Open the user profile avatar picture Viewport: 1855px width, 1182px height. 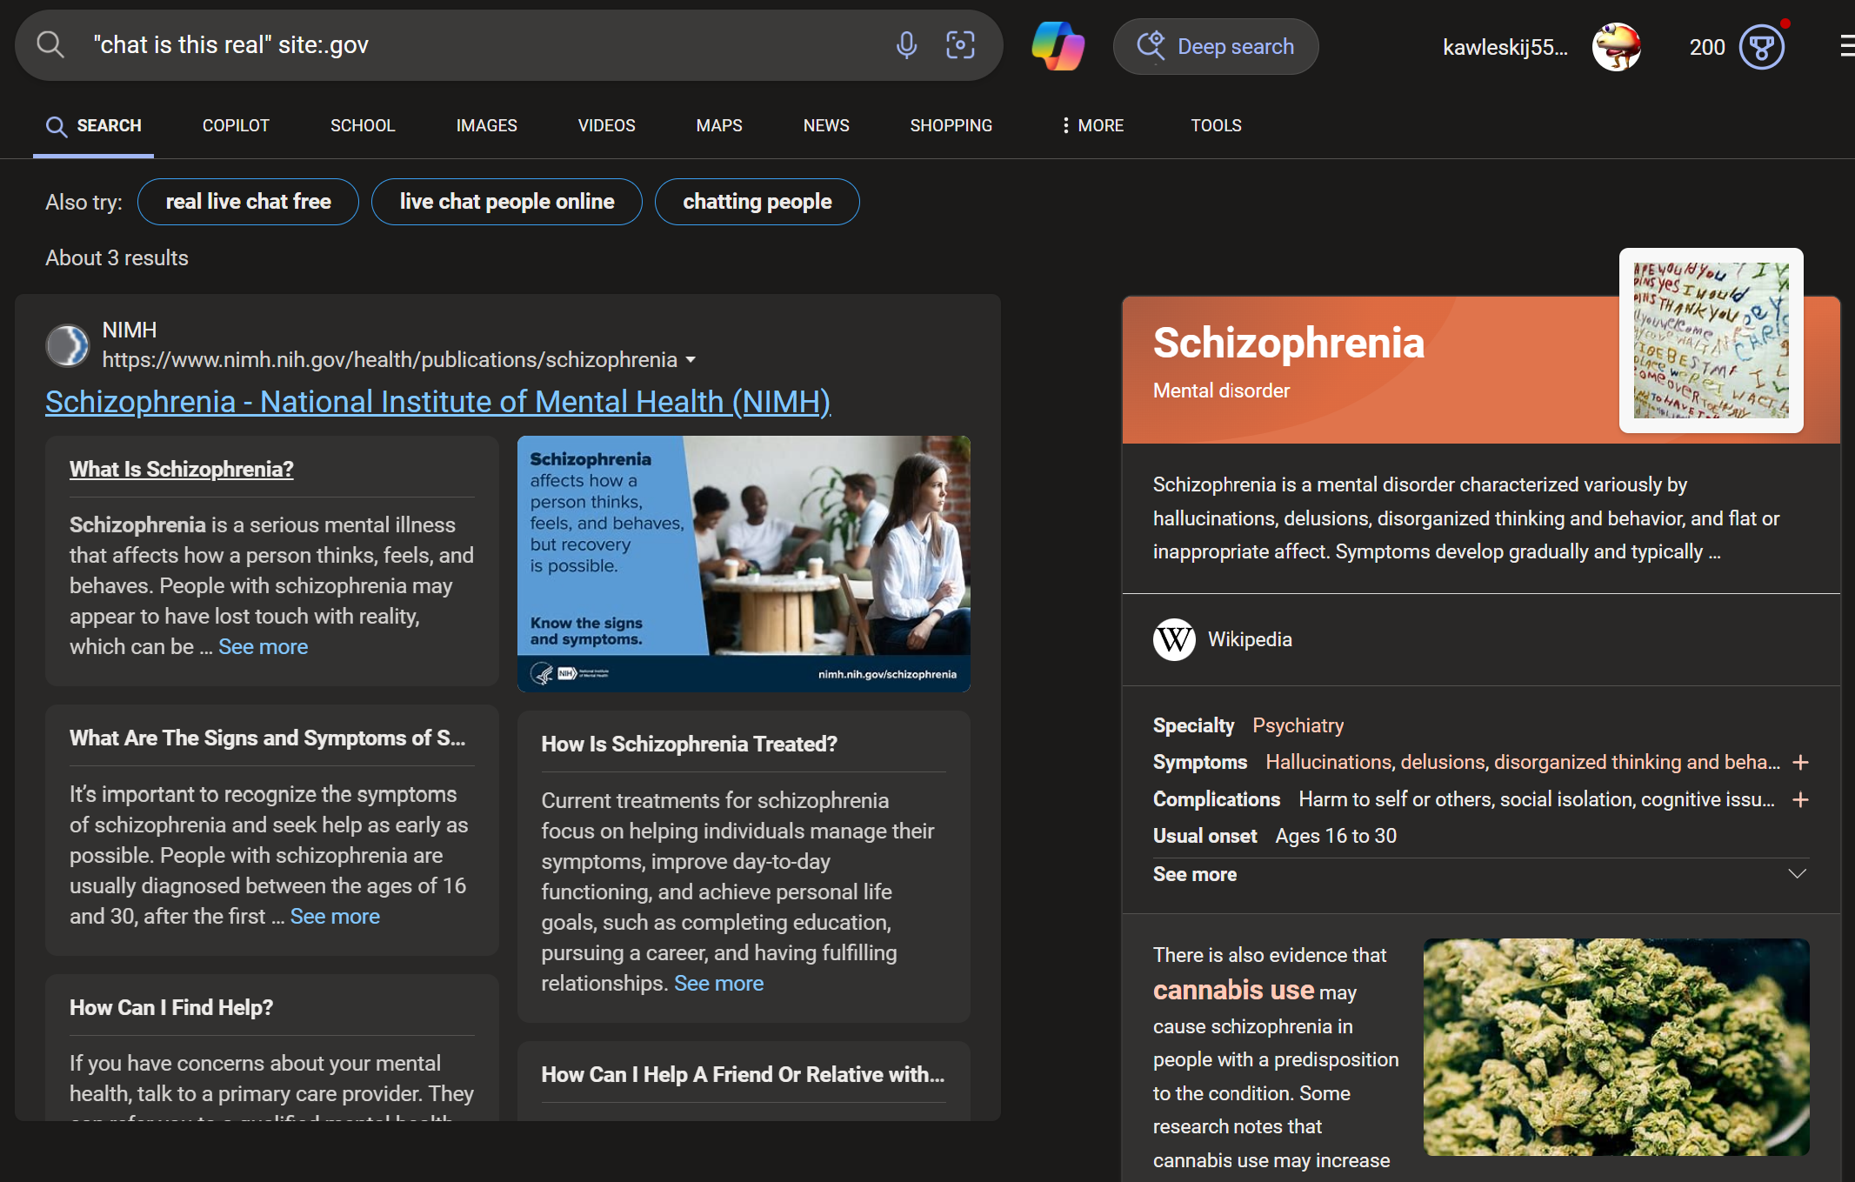coord(1617,47)
